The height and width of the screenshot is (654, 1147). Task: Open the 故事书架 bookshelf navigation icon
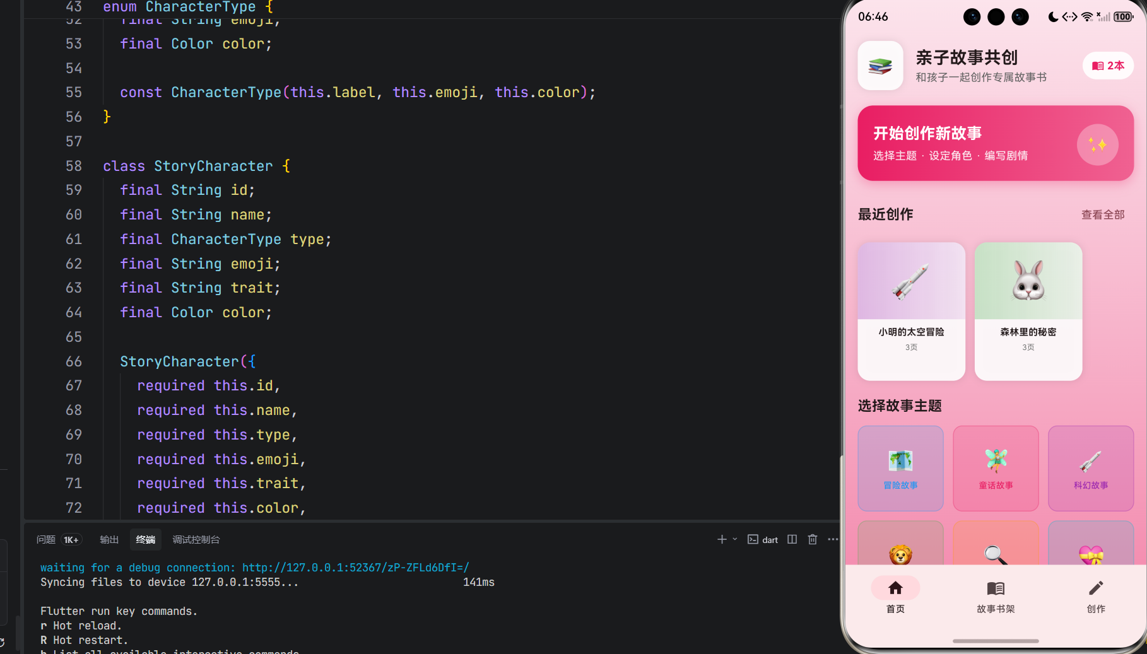click(x=996, y=588)
